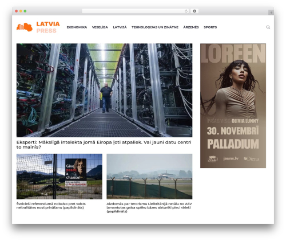Click the yellow minimize window button
This screenshot has width=286, height=241.
(21, 11)
